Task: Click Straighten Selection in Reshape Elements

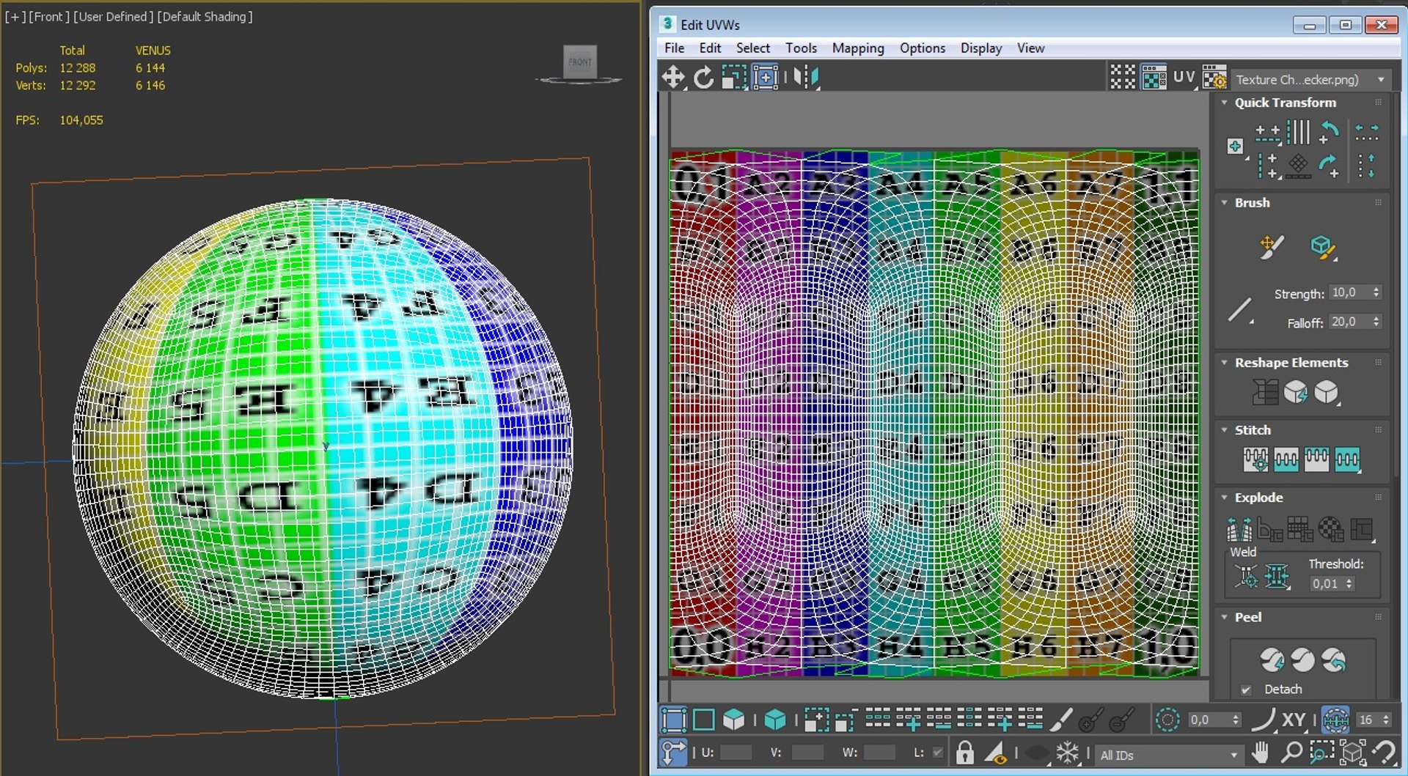Action: pyautogui.click(x=1265, y=392)
